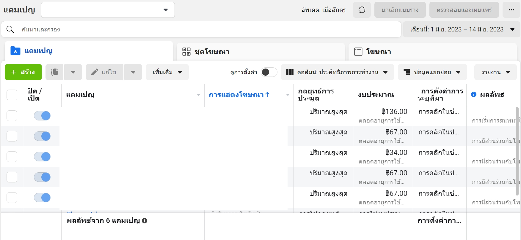The height and width of the screenshot is (240, 521).
Task: Click info icon next to ผลลัพธ์จาก 6 แคมเปญ
Action: pos(145,221)
